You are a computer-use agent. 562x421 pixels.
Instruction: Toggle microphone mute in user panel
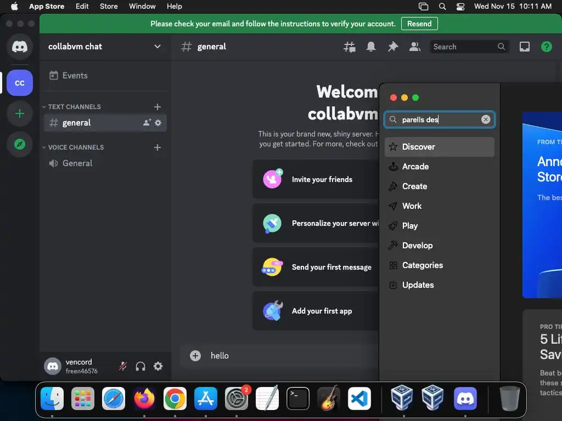[x=123, y=366]
